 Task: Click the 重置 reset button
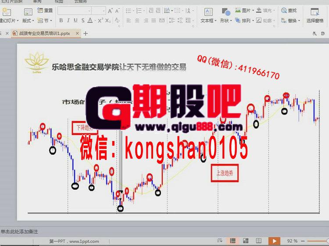[x=45, y=10]
